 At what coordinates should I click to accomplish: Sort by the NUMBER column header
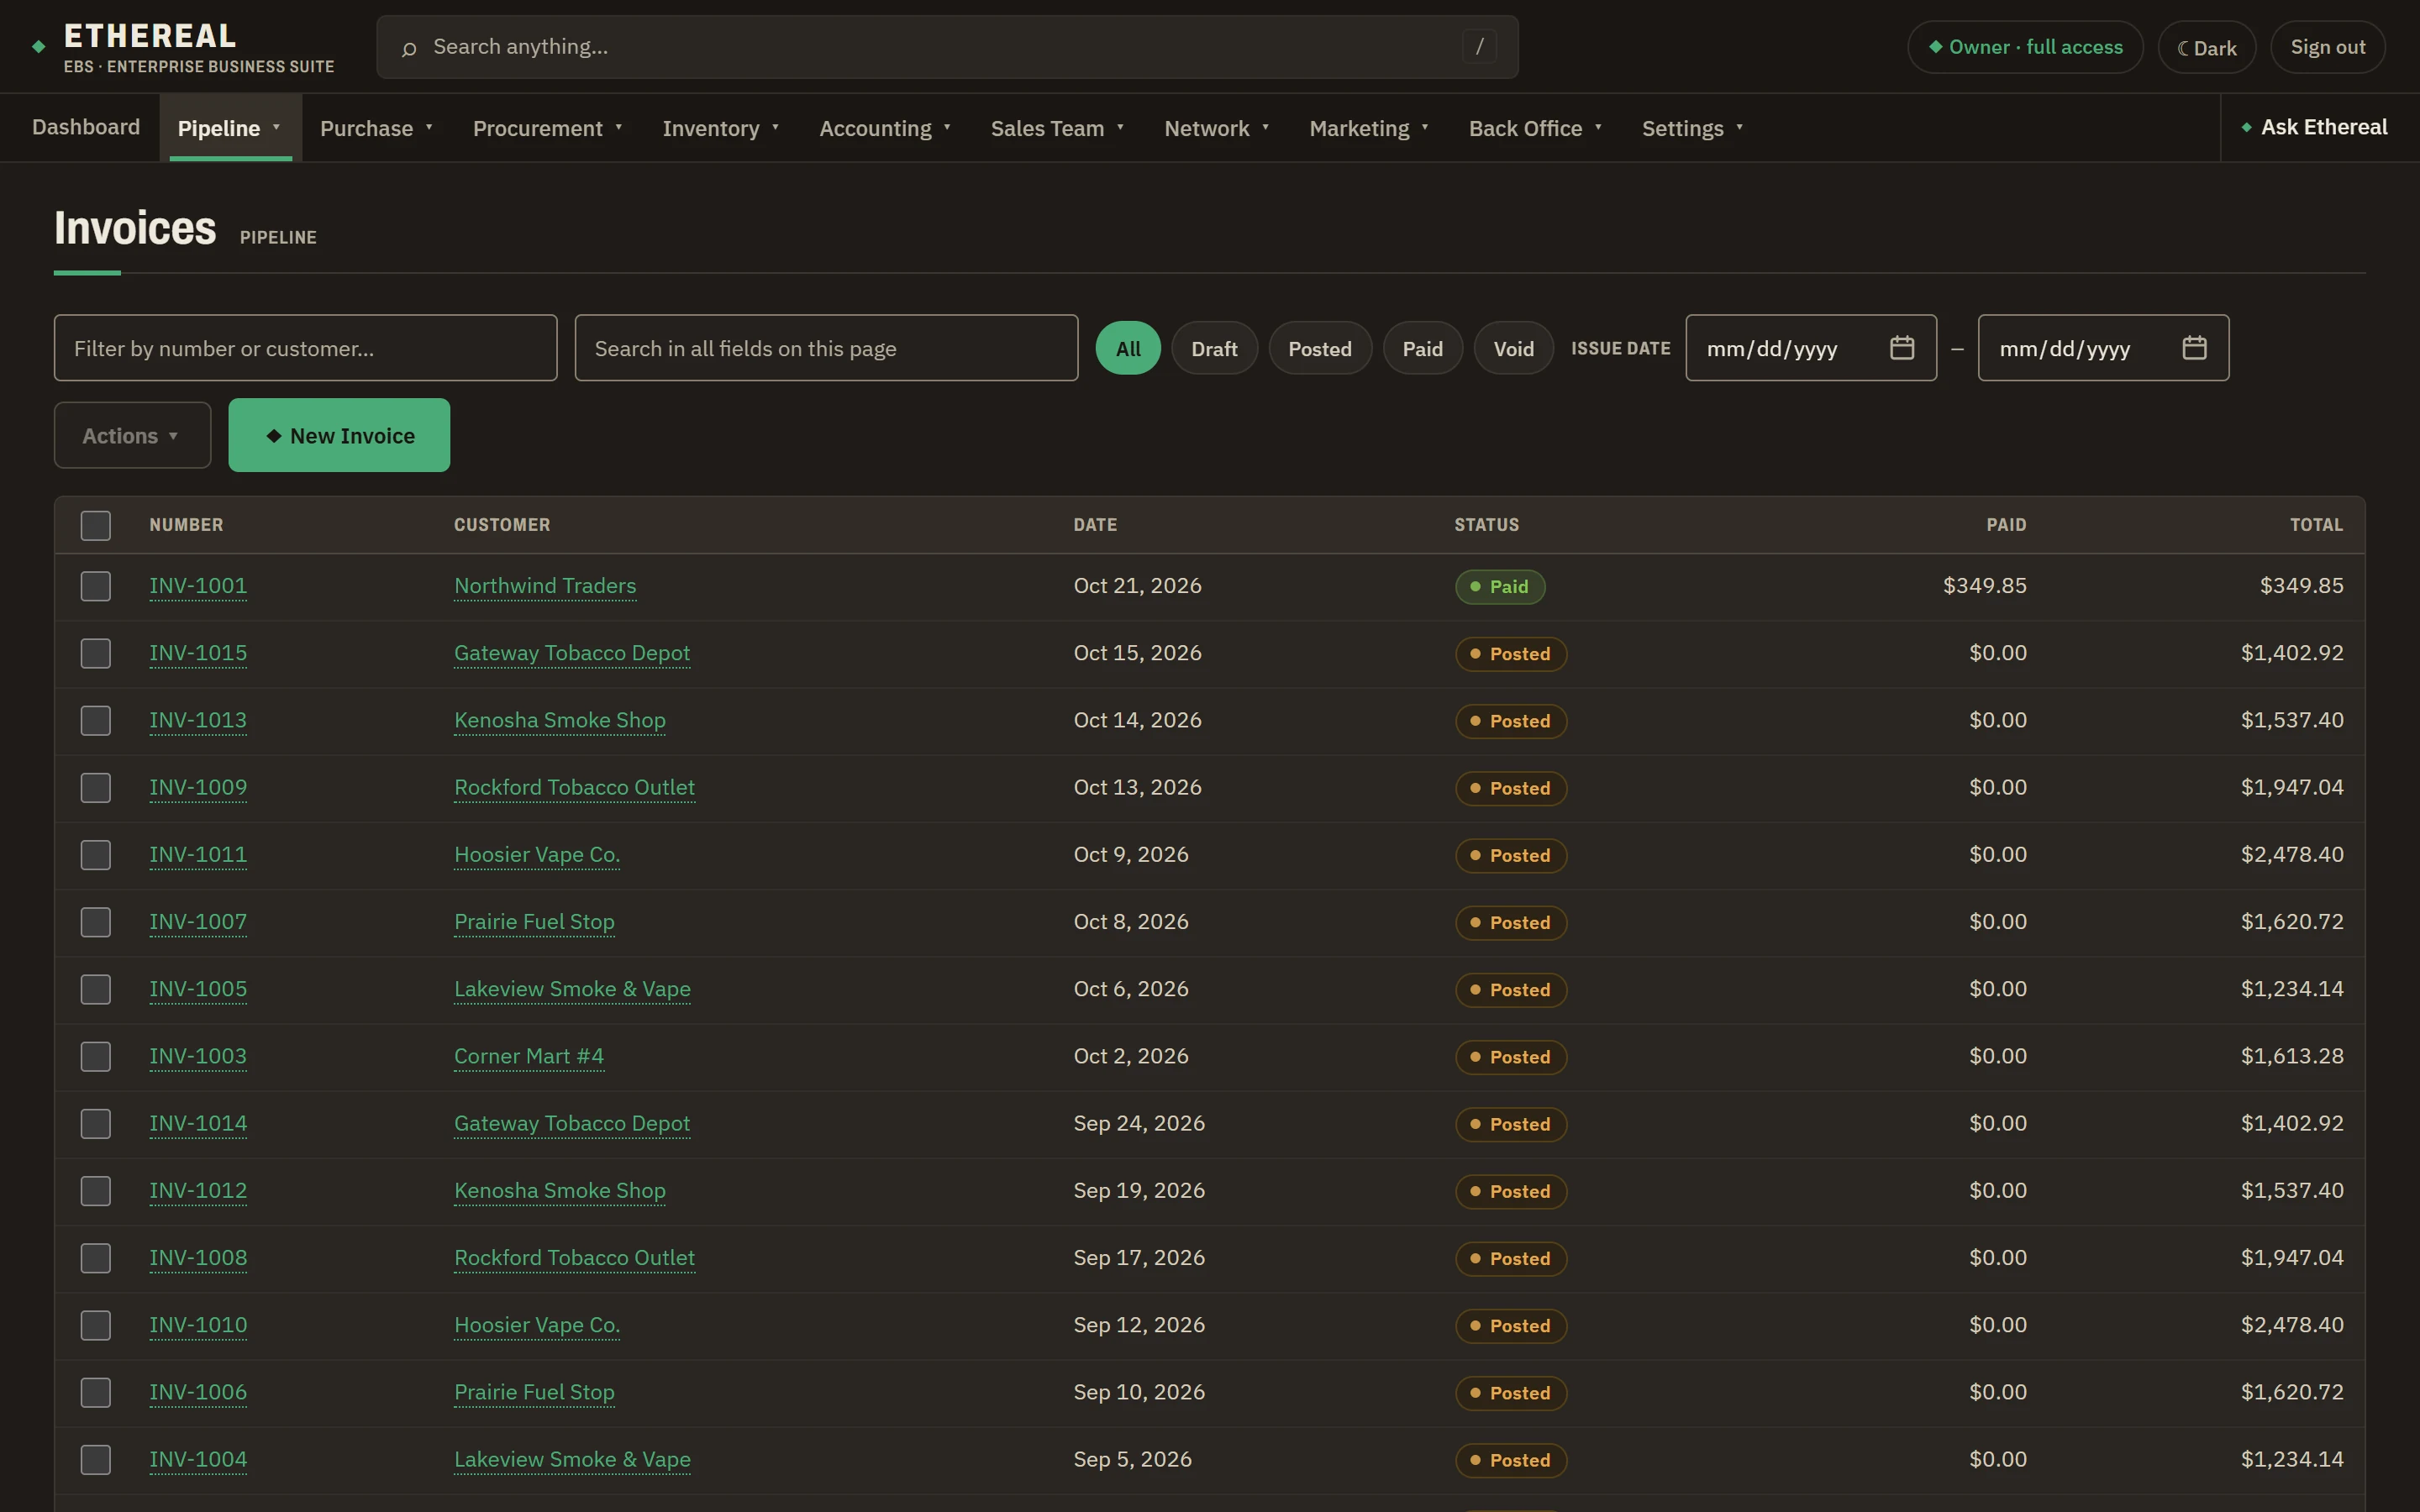186,525
